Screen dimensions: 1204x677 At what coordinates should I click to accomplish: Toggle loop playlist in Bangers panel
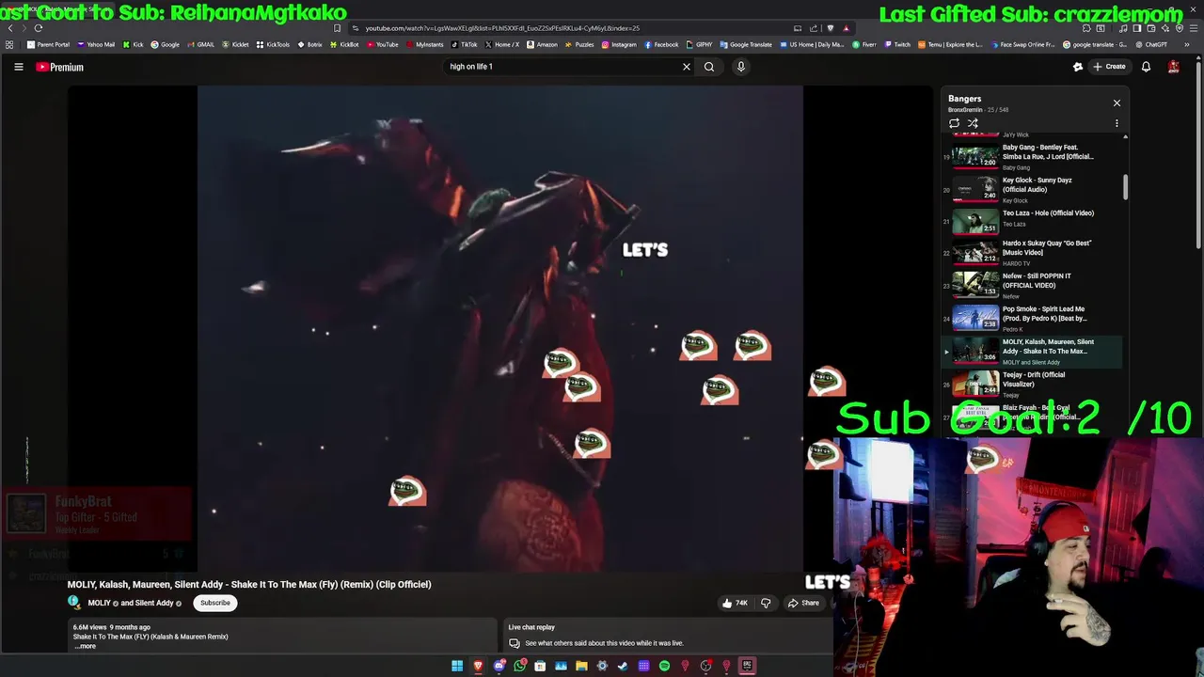[x=954, y=123]
